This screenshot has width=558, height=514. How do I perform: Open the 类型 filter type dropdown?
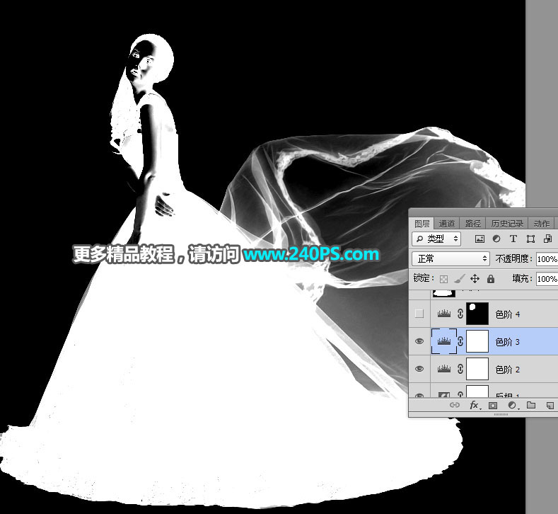[436, 239]
